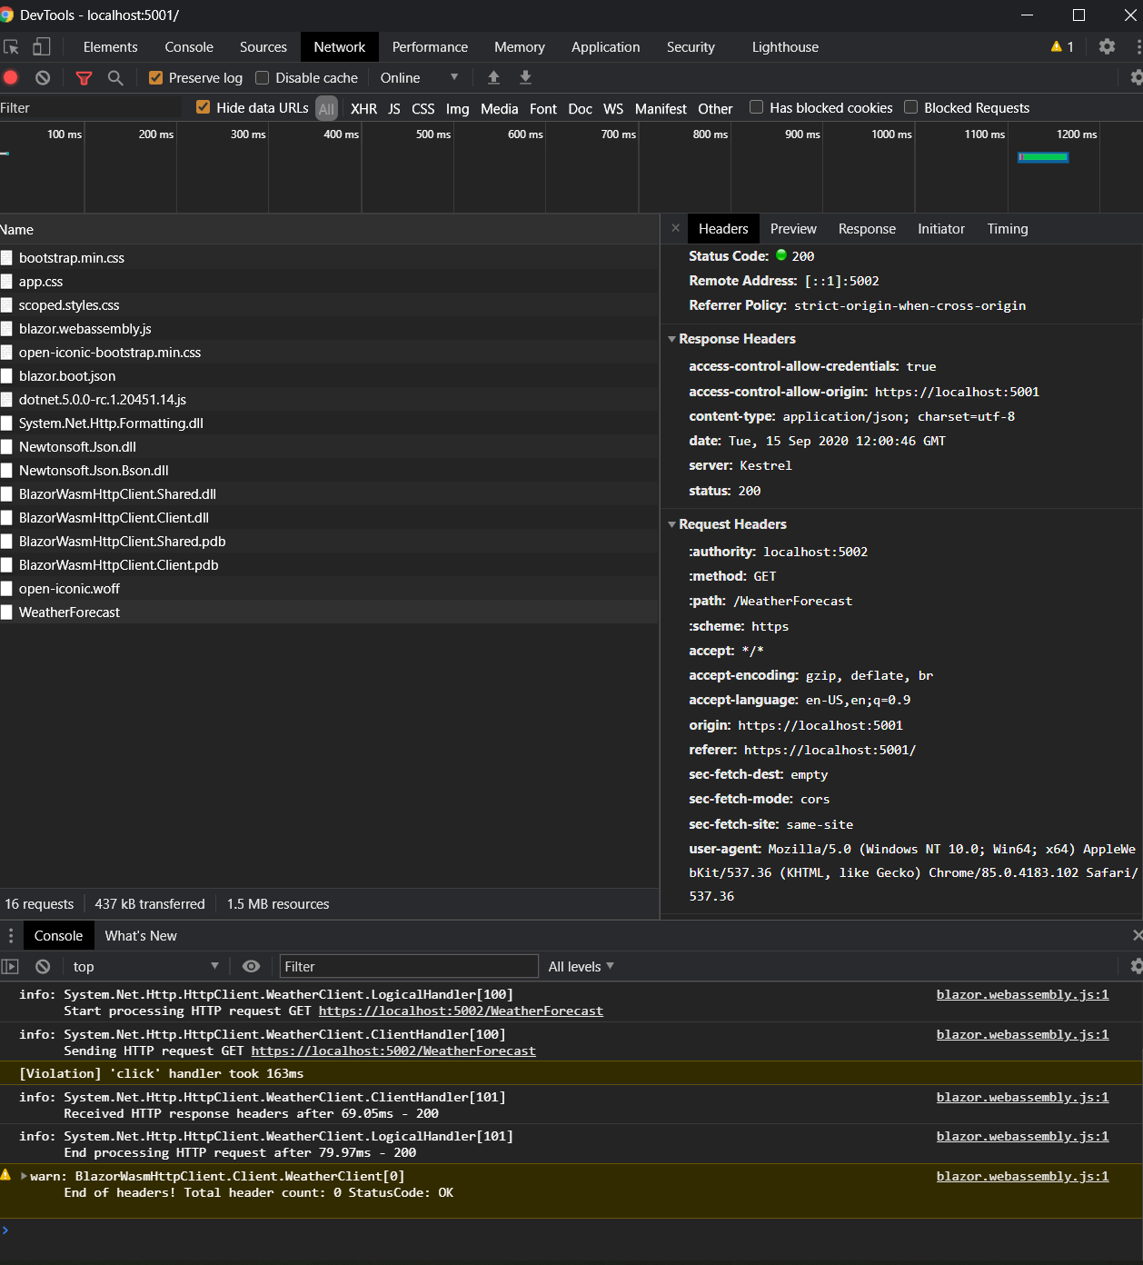The image size is (1143, 1265).
Task: Export HAR using the download icon
Action: [525, 78]
